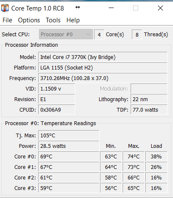173x198 pixels.
Task: Click the double-arrow resize icon in title bar
Action: 78,7
